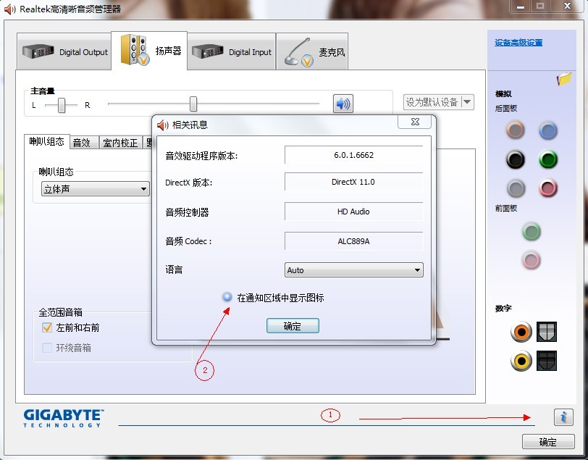Click the orange rear panel audio jack
588x460 pixels.
point(516,130)
